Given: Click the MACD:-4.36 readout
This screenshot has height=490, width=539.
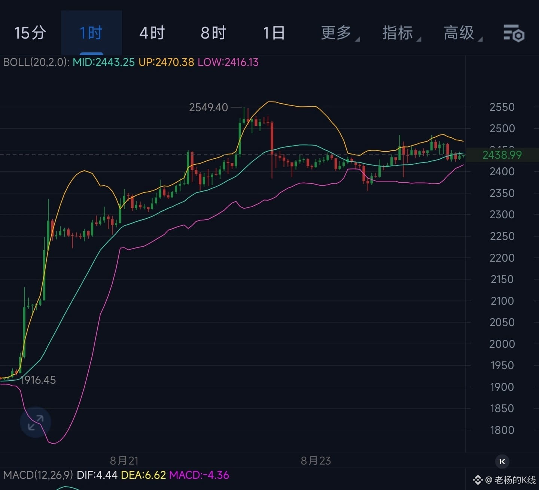Looking at the screenshot, I should pyautogui.click(x=199, y=475).
